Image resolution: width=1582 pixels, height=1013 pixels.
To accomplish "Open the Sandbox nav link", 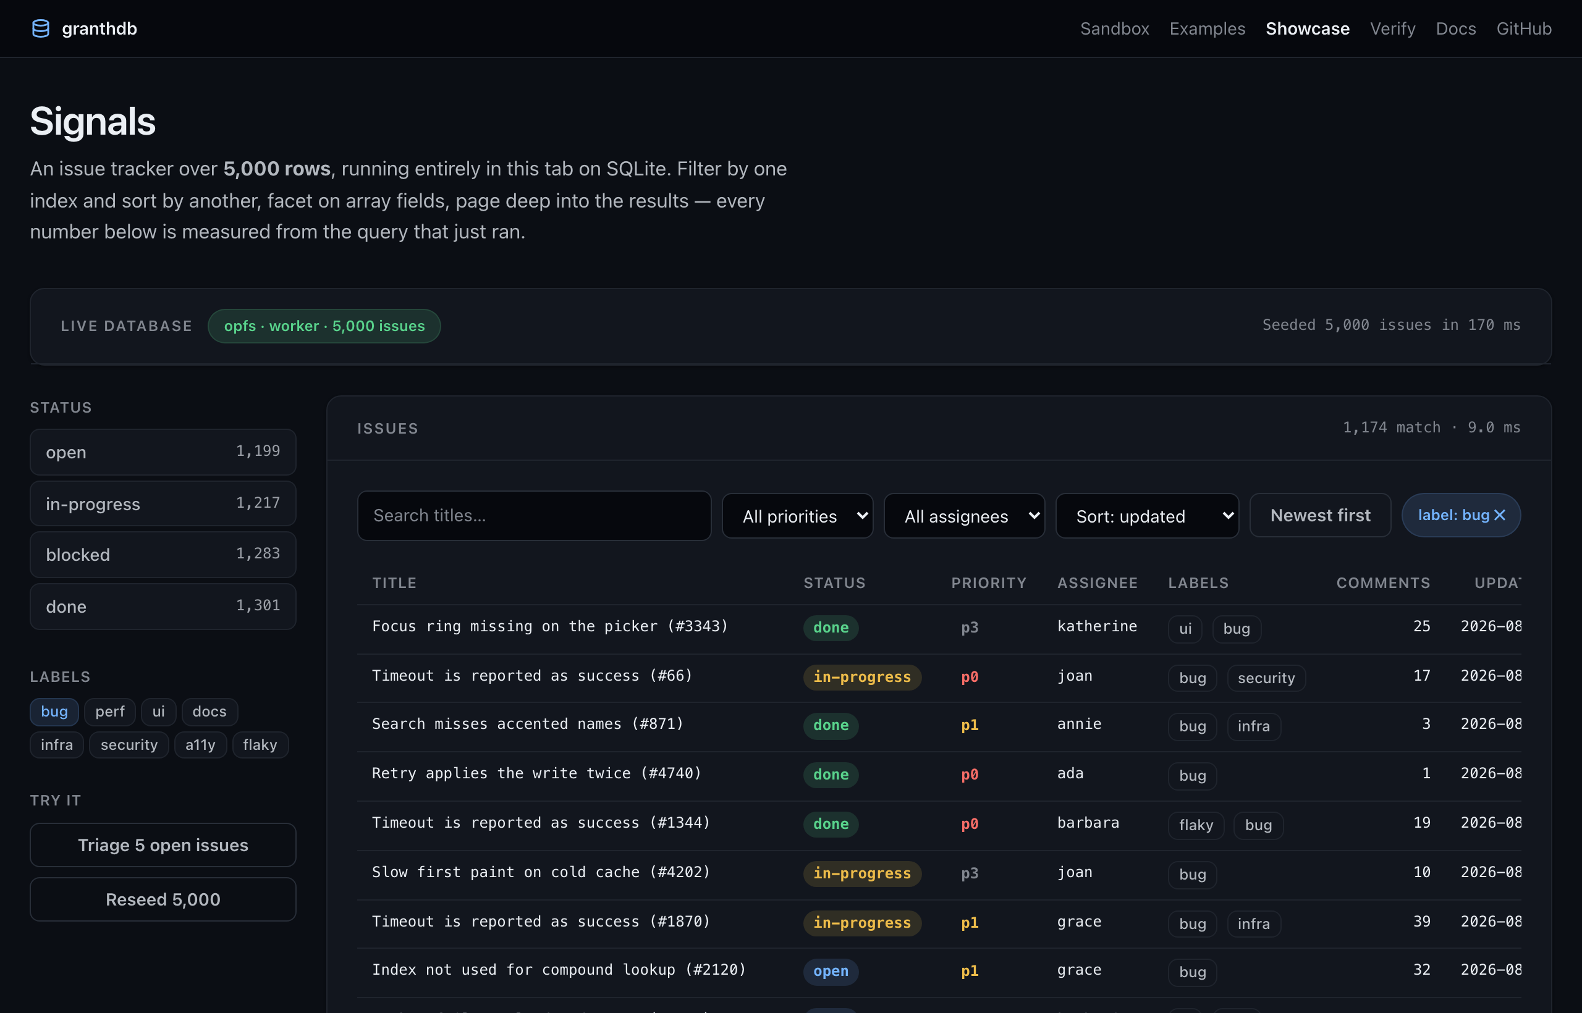I will (1114, 28).
